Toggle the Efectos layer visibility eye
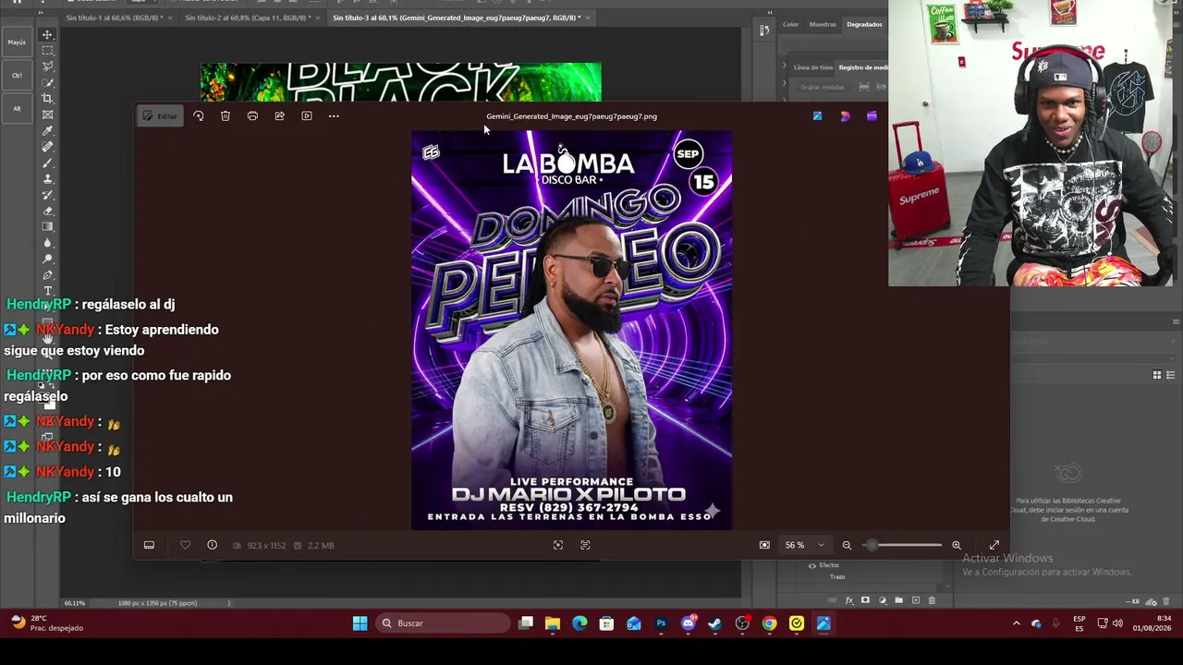The image size is (1183, 665). click(x=812, y=565)
